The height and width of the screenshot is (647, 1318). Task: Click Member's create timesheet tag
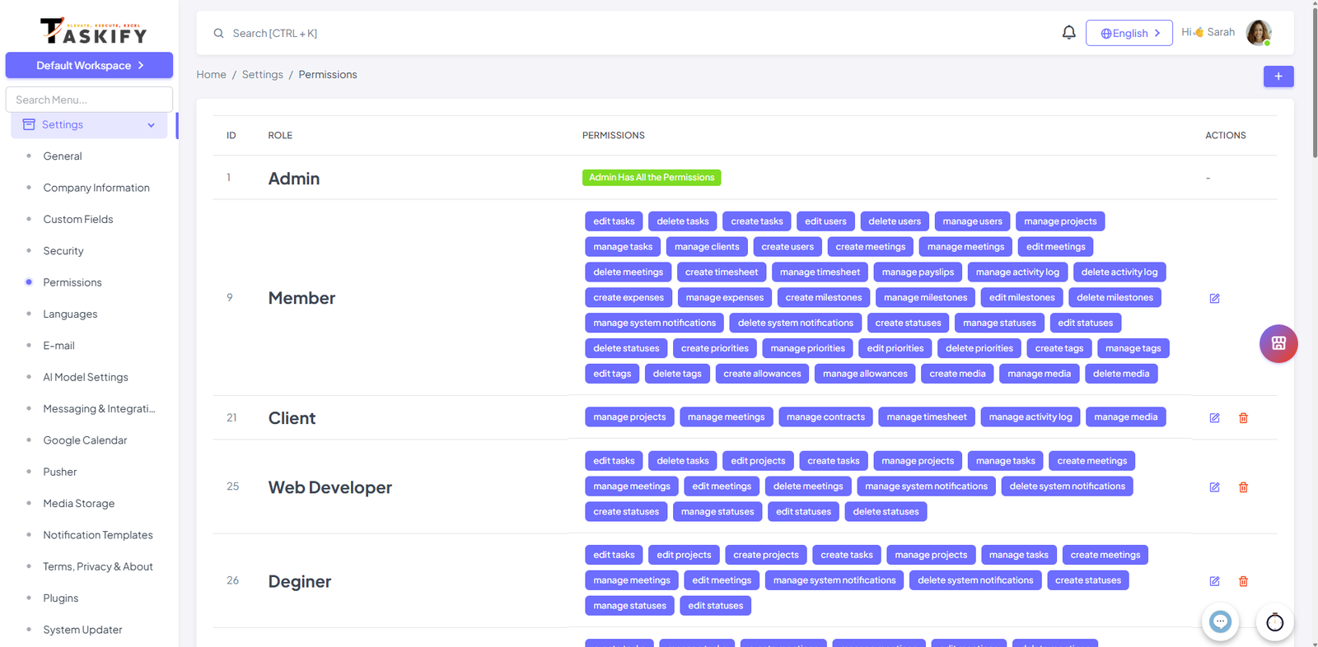(x=722, y=272)
